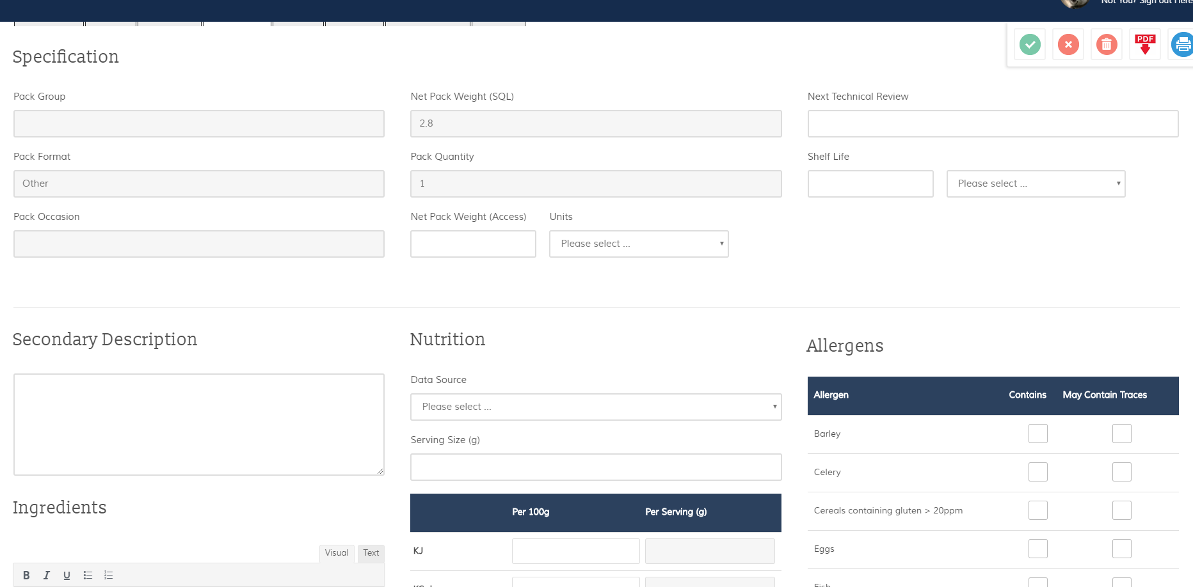
Task: Click the blue printer icon
Action: 1181,44
